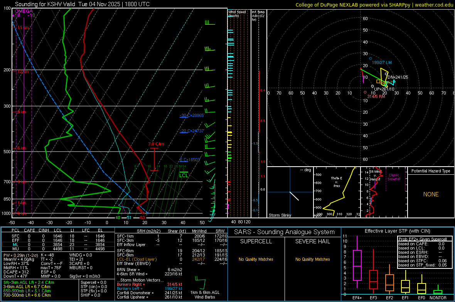The image size is (455, 302).
Task: Click the 'DCAPE = 312' value
Action: click(16, 272)
